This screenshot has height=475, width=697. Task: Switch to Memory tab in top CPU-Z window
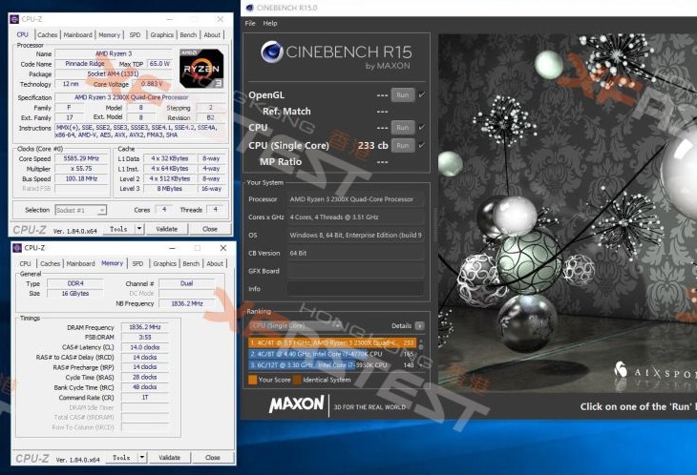tap(110, 34)
